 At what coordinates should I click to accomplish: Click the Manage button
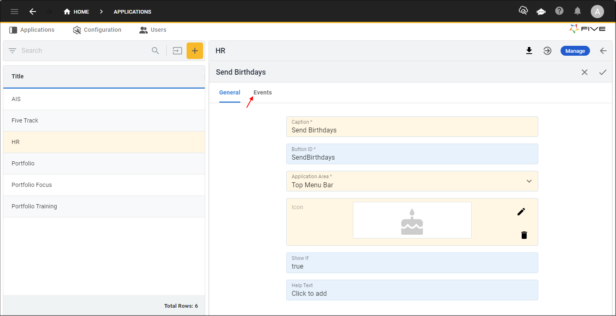point(575,51)
